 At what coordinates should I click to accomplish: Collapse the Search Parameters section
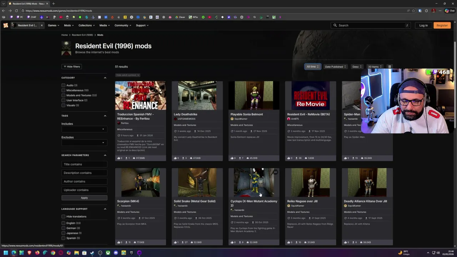click(105, 155)
